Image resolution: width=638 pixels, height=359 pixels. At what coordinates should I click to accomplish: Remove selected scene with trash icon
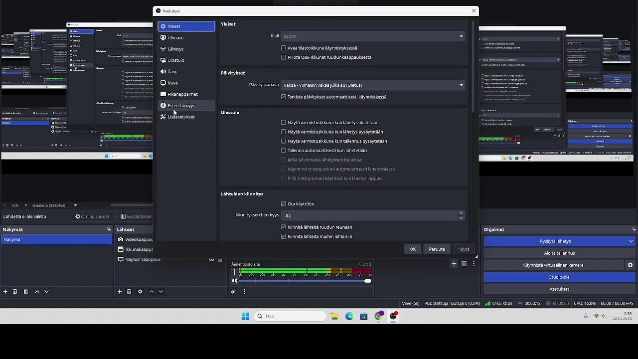click(x=15, y=292)
